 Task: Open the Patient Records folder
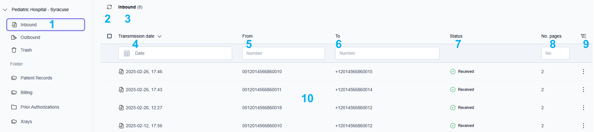[x=36, y=78]
